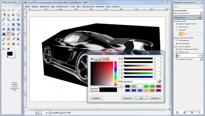The image size is (205, 116).
Task: Open the 100% zoom dropdown arrow
Action: click(x=50, y=113)
